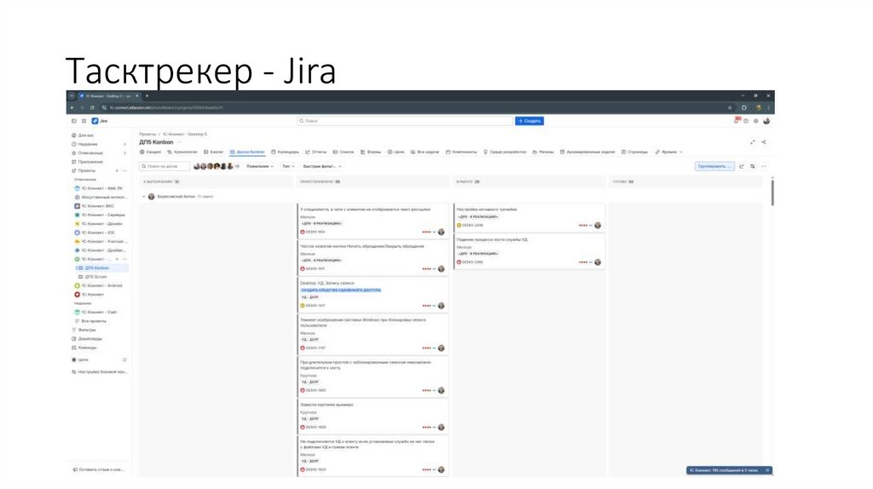Open Фильтры in the sidebar

[84, 330]
